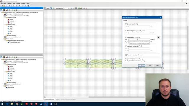
Task: Select minvata block label in lower tree
Action: (12, 68)
